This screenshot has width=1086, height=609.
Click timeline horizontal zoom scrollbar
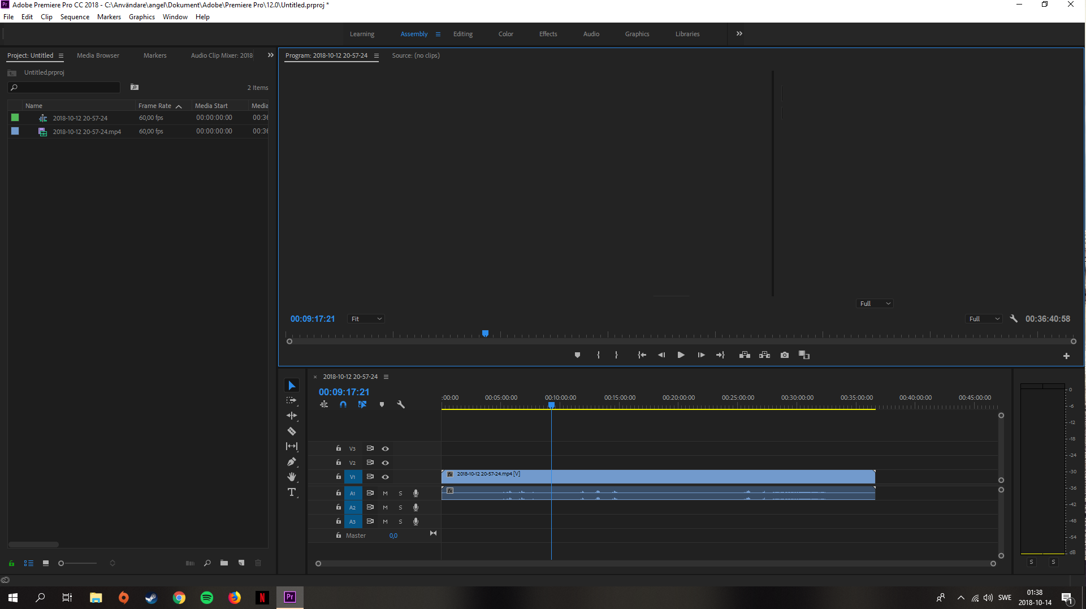pos(656,564)
